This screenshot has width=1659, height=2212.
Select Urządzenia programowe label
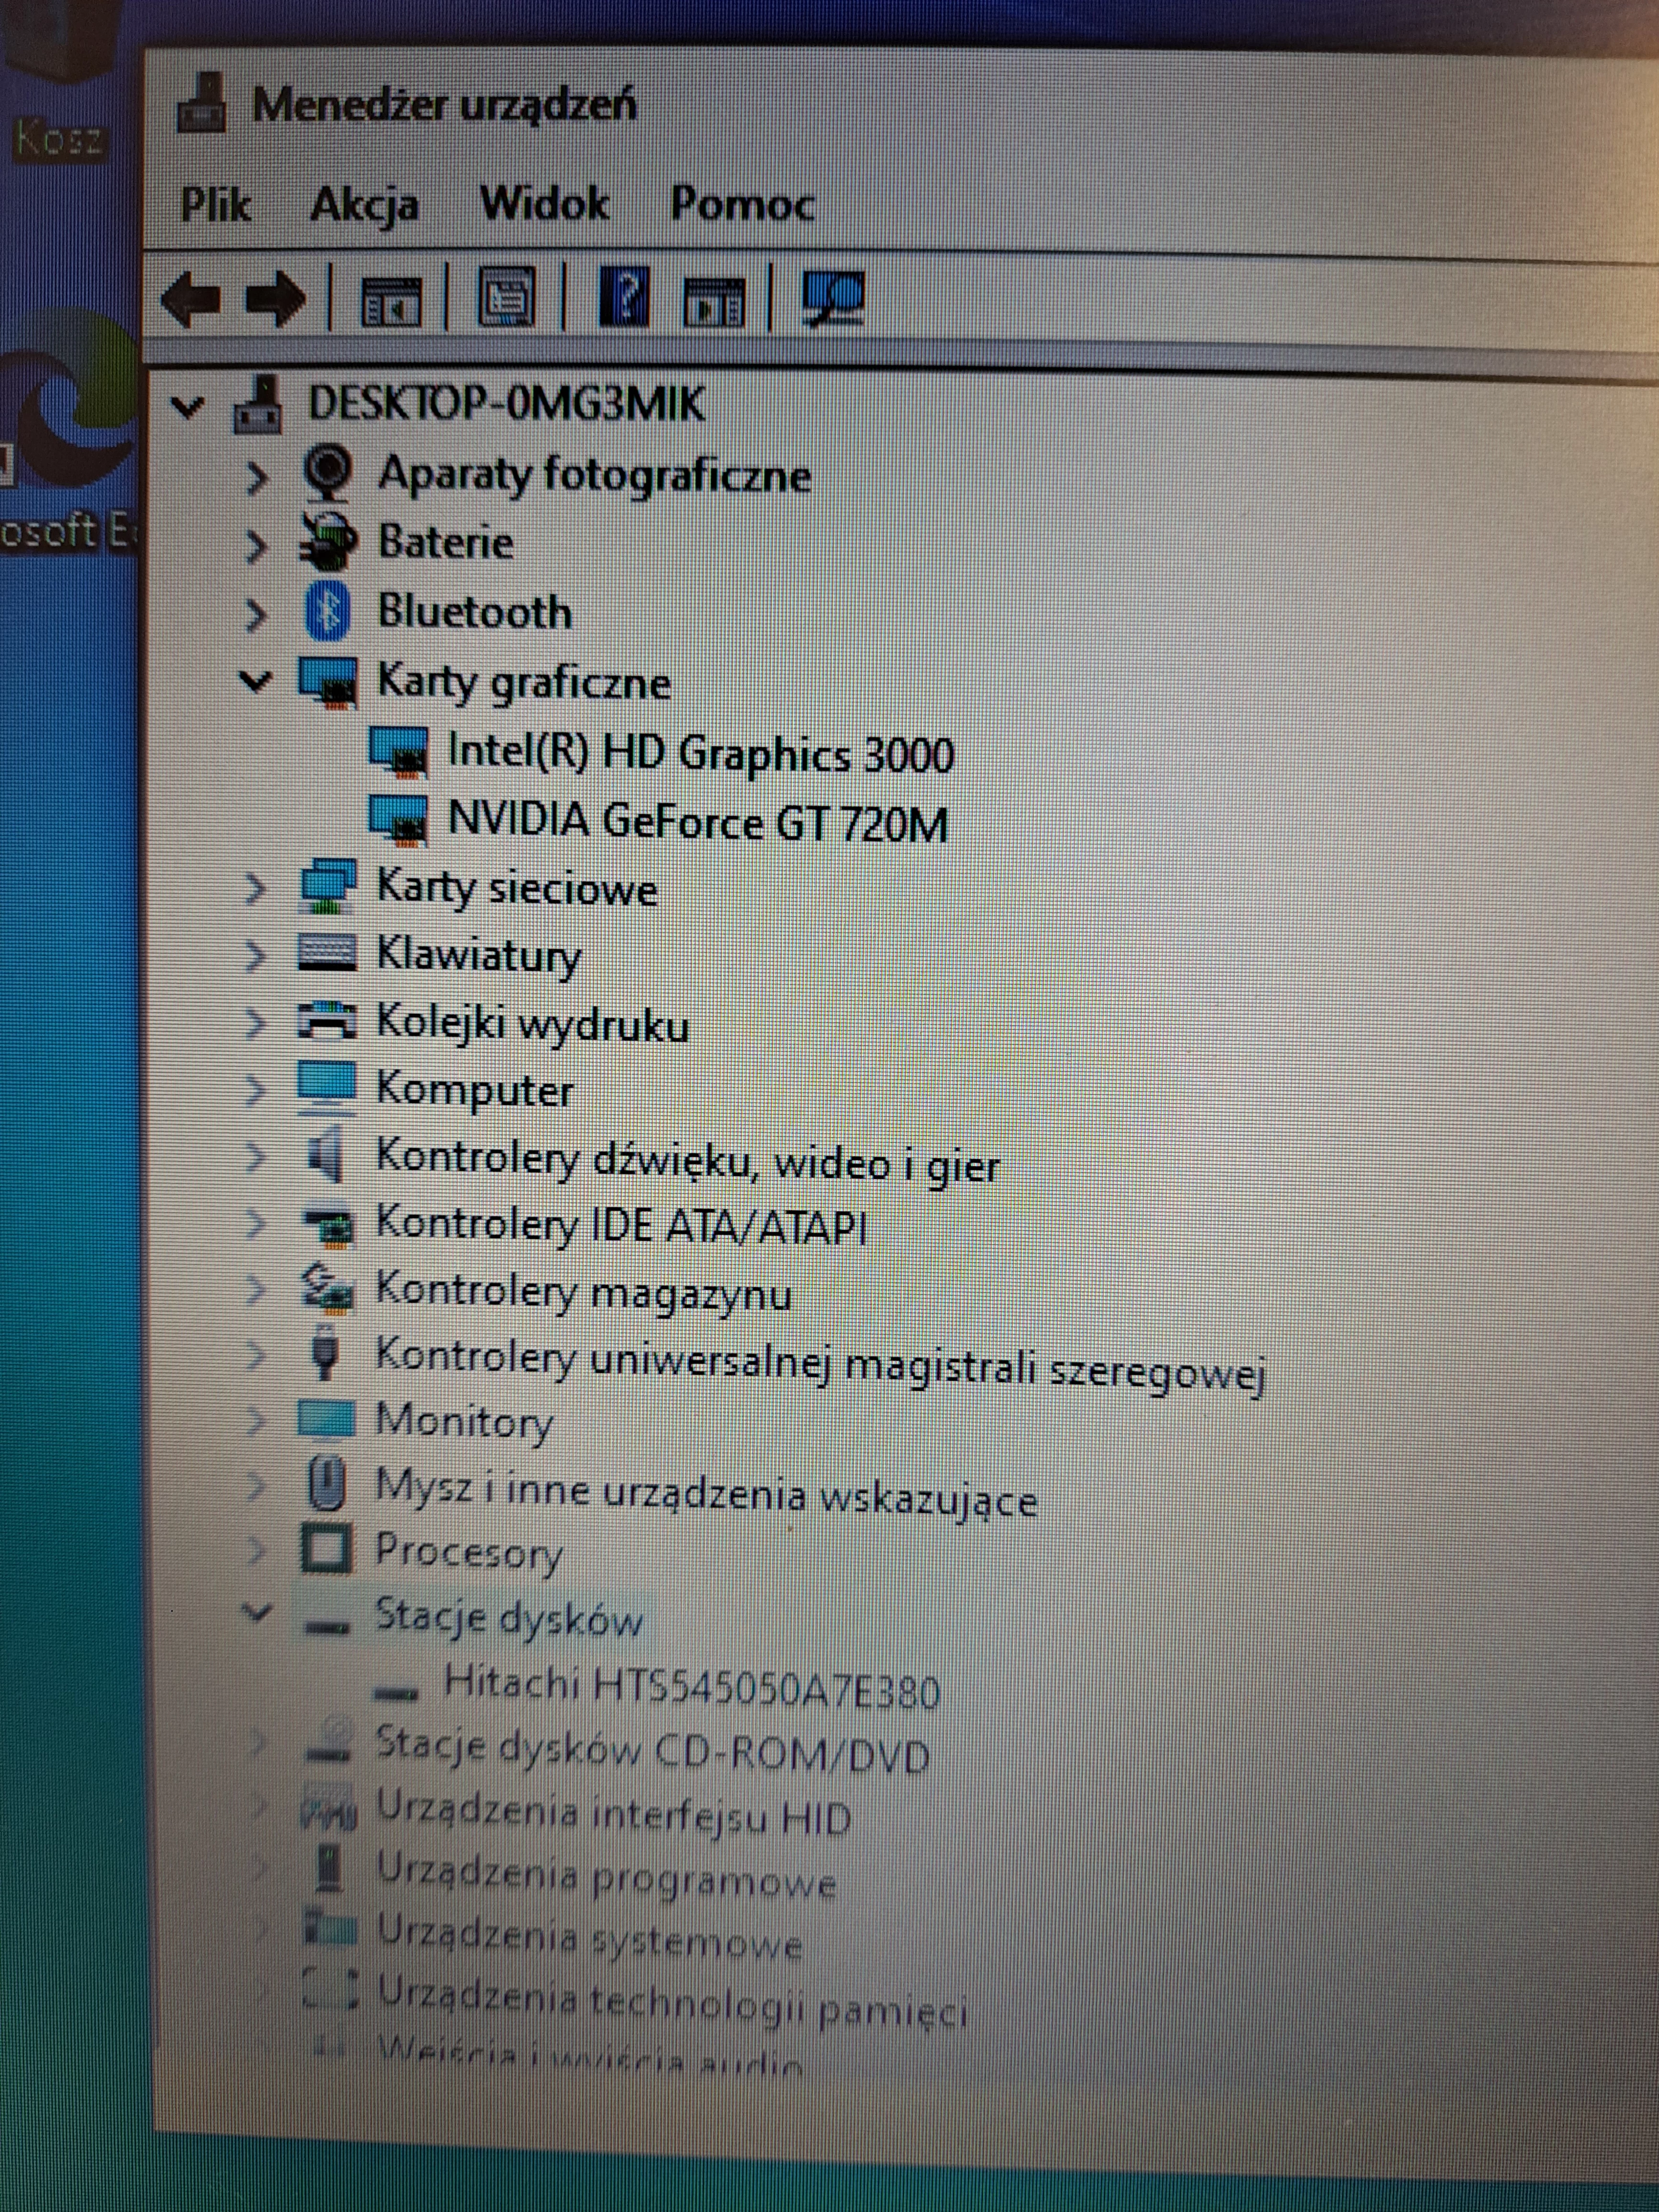click(606, 1876)
